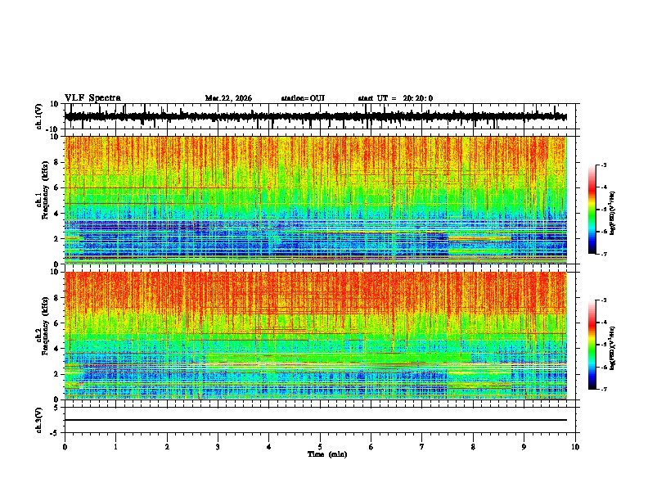
Task: Click the ch.1 spectrogram color scale bar
Action: (x=592, y=210)
